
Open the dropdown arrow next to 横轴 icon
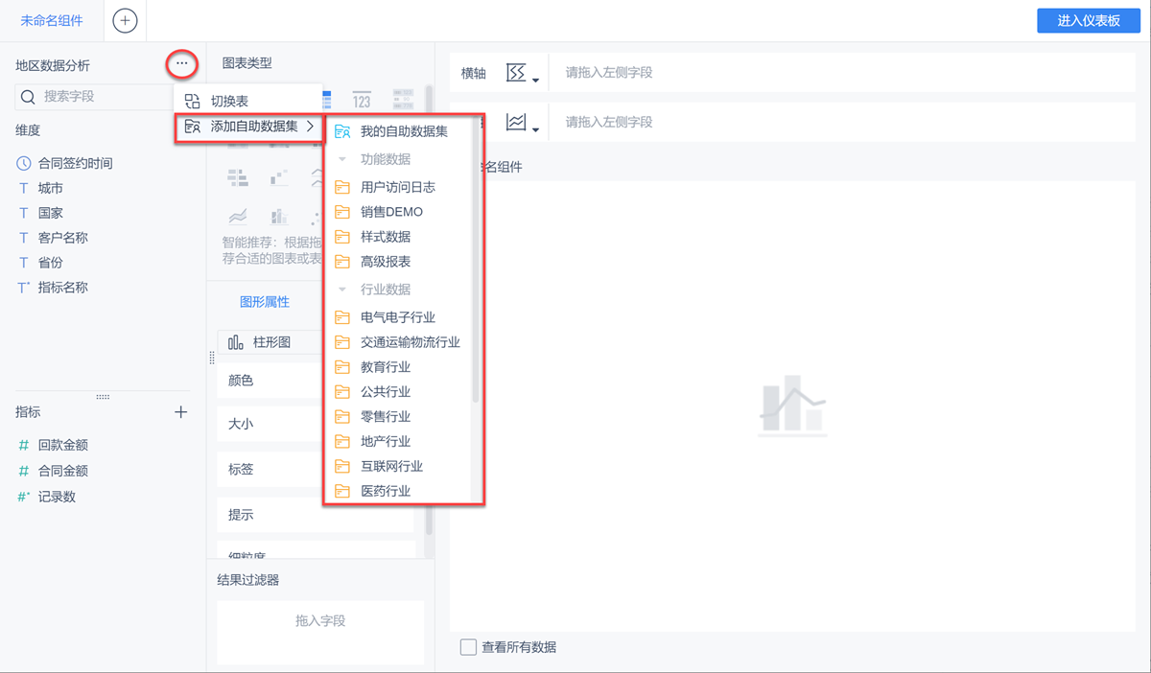click(x=536, y=80)
